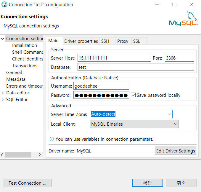Toggle Save password locally checkbox
Screen dimensions: 201x192
[133, 95]
